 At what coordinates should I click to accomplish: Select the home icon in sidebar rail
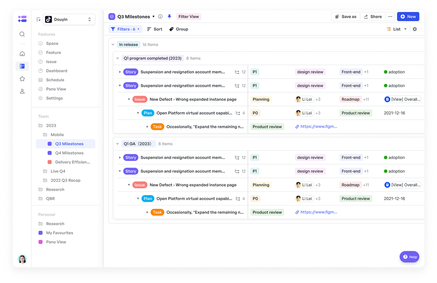pos(22,53)
